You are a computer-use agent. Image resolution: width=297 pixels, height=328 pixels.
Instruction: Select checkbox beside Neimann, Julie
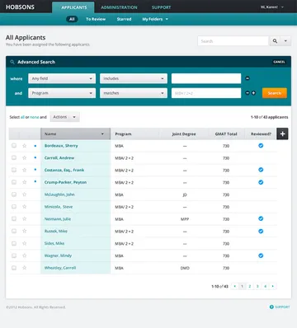[x=14, y=218]
